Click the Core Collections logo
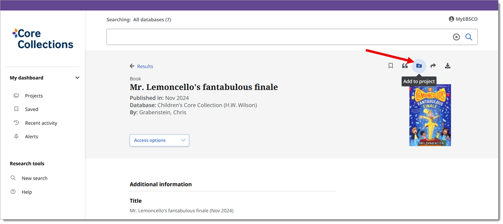This screenshot has width=503, height=224. (43, 39)
